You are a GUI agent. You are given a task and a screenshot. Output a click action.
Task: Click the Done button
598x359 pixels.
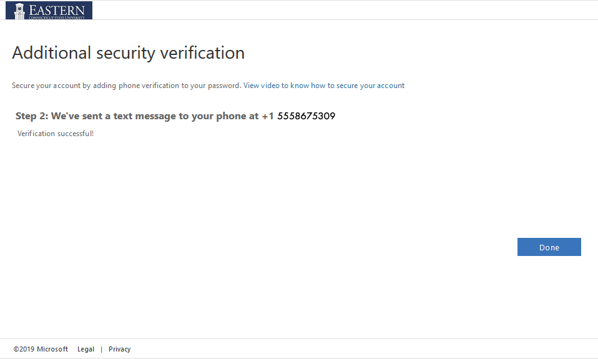tap(549, 247)
